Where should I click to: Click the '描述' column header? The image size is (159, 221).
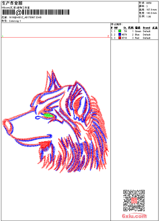point(138,28)
